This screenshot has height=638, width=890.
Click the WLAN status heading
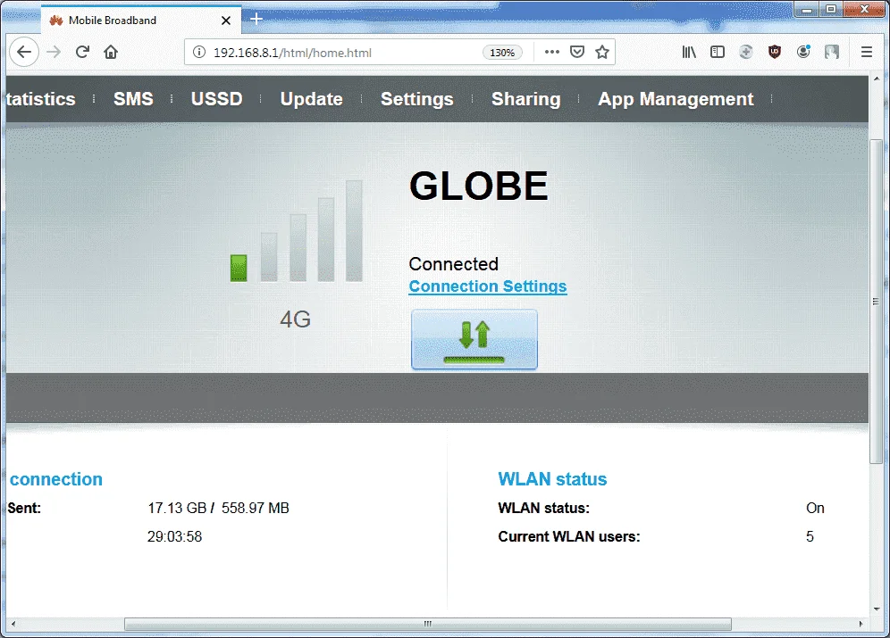pyautogui.click(x=552, y=479)
